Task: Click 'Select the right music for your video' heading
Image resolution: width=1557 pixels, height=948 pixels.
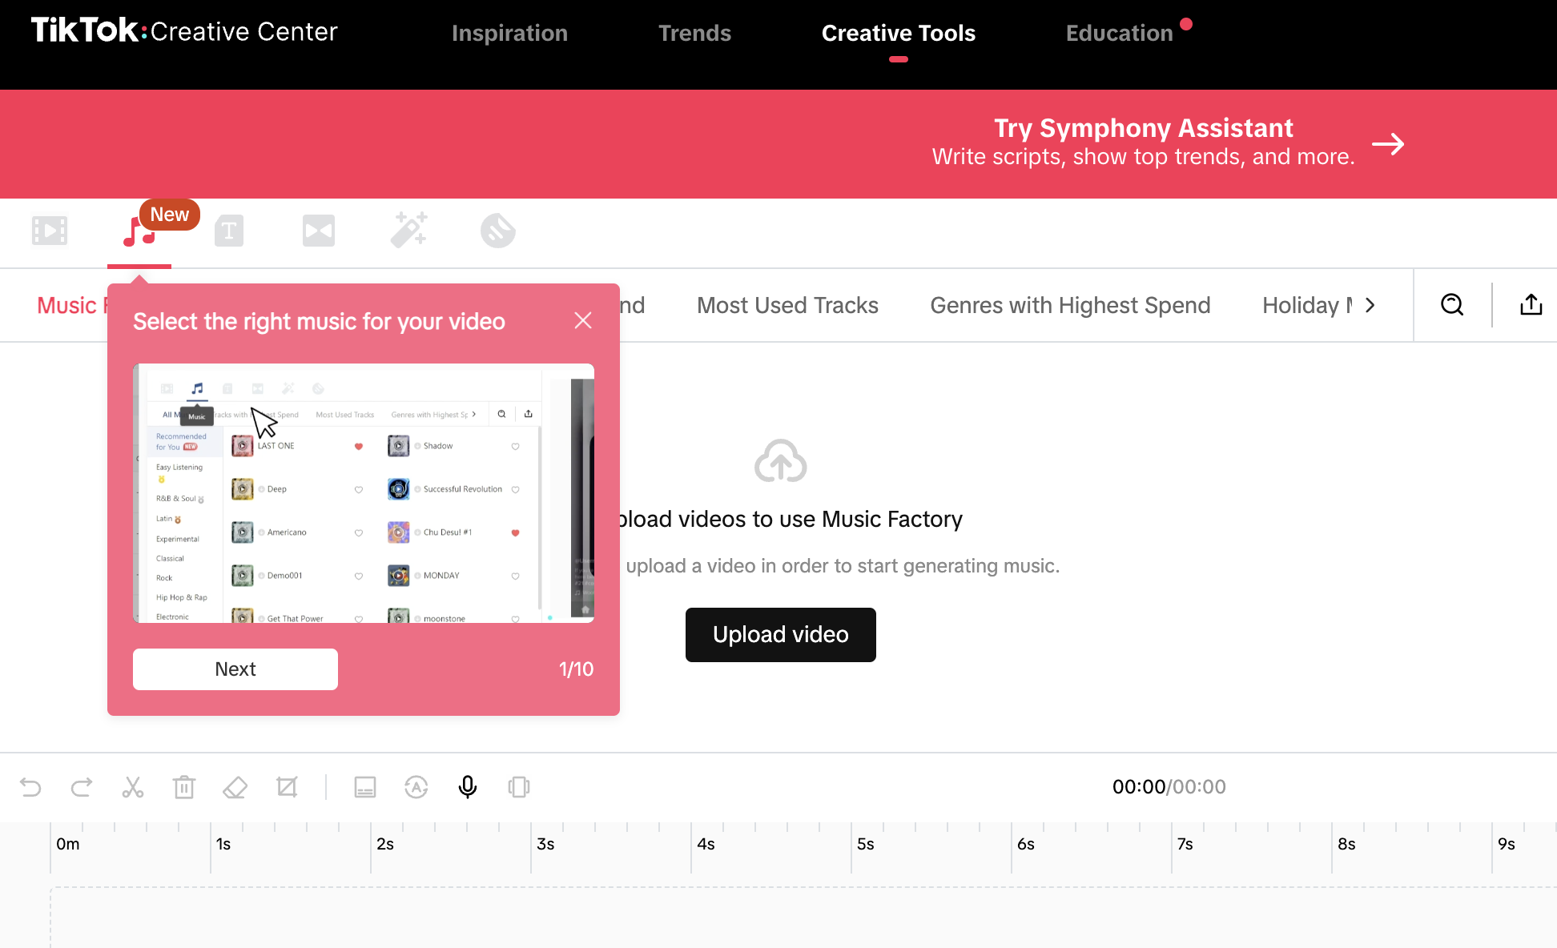Action: 319,321
